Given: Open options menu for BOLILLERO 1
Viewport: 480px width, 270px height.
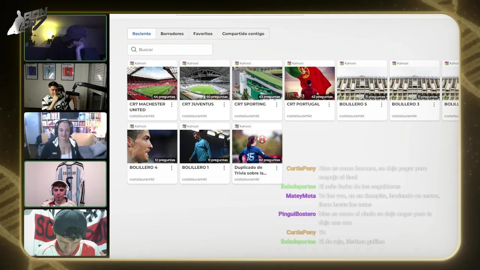Looking at the screenshot, I should point(224,168).
